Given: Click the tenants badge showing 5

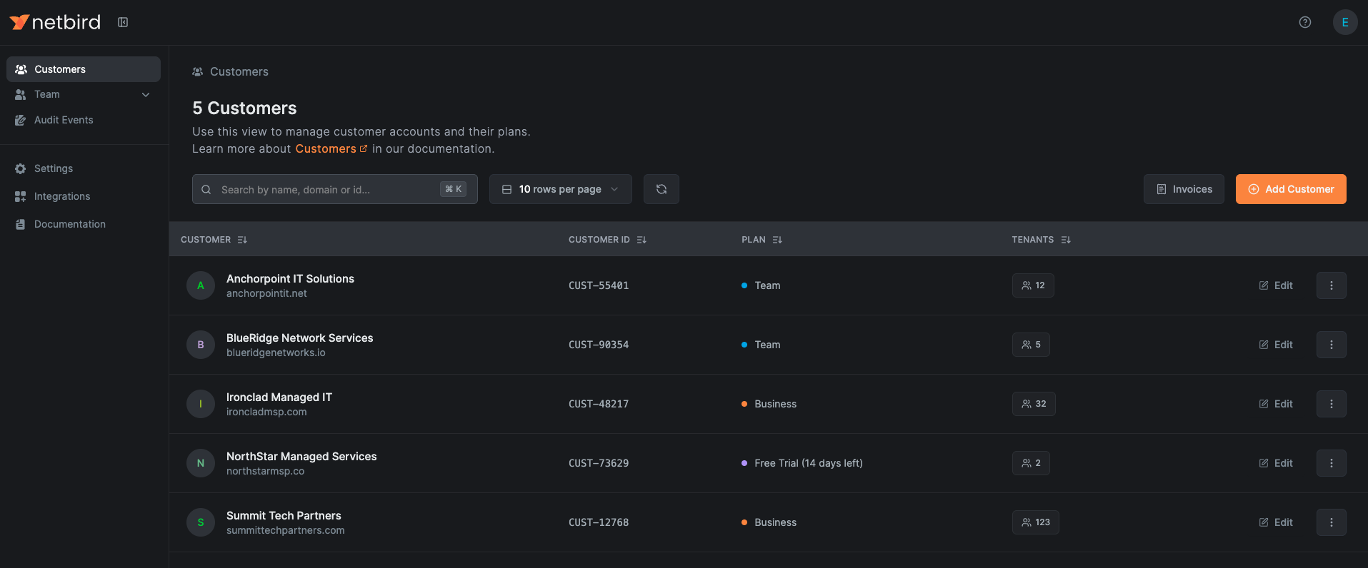Looking at the screenshot, I should pyautogui.click(x=1031, y=345).
